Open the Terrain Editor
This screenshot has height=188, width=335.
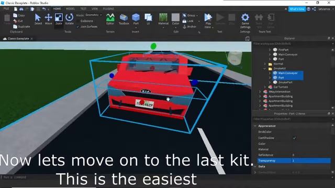pos(110,19)
